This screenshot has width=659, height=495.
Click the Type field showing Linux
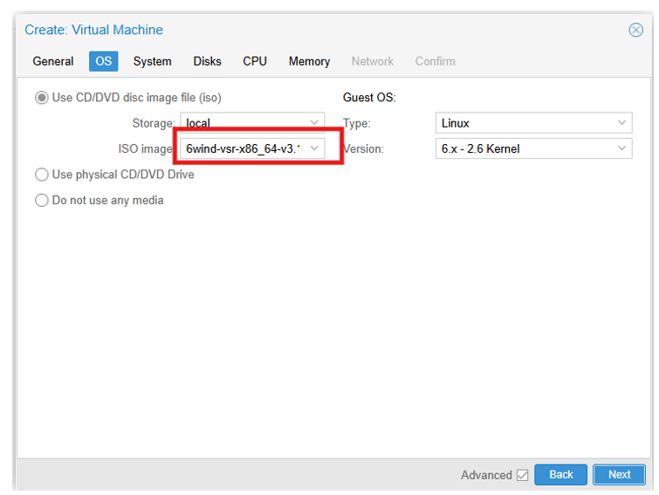point(534,123)
